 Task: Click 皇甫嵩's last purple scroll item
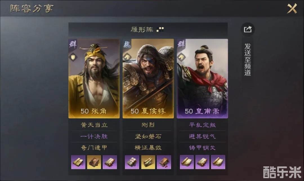218,162
